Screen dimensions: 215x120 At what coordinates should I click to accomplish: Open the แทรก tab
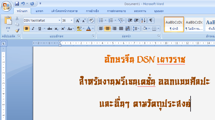39,11
